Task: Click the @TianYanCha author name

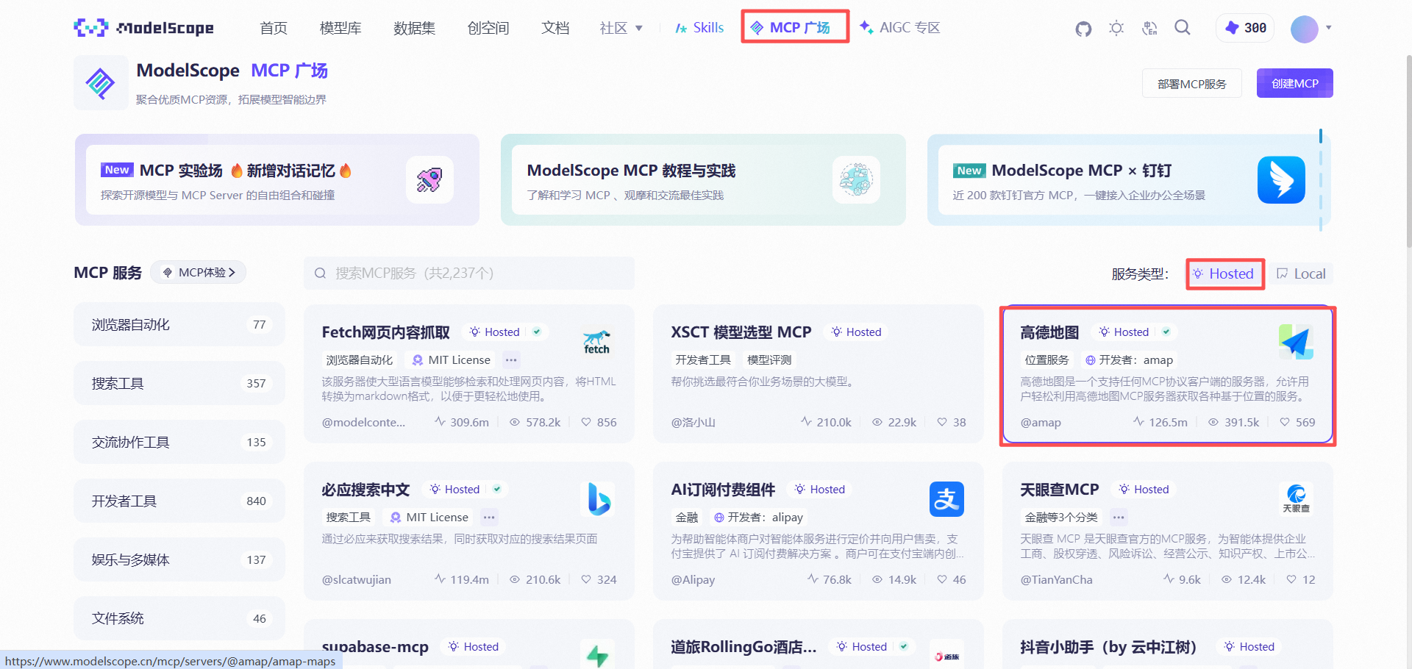Action: [1057, 579]
